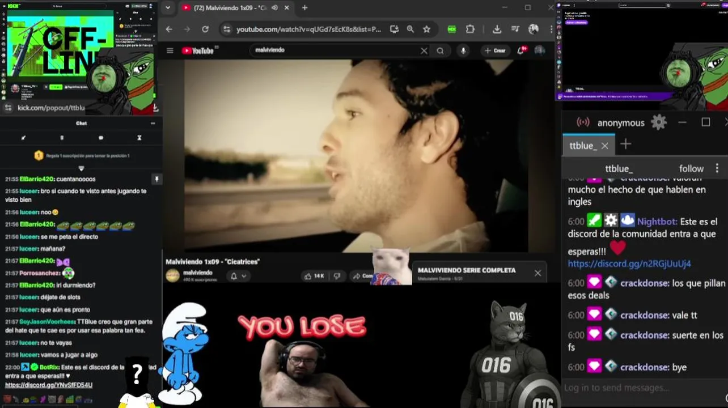Close the ttblue_ Chatterino tab
Viewport: 728px width, 408px height.
point(604,146)
